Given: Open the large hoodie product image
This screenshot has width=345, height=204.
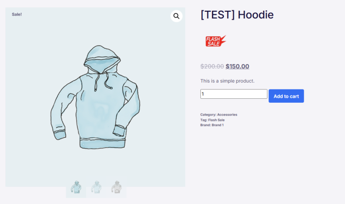Looking at the screenshot, I should 95,97.
